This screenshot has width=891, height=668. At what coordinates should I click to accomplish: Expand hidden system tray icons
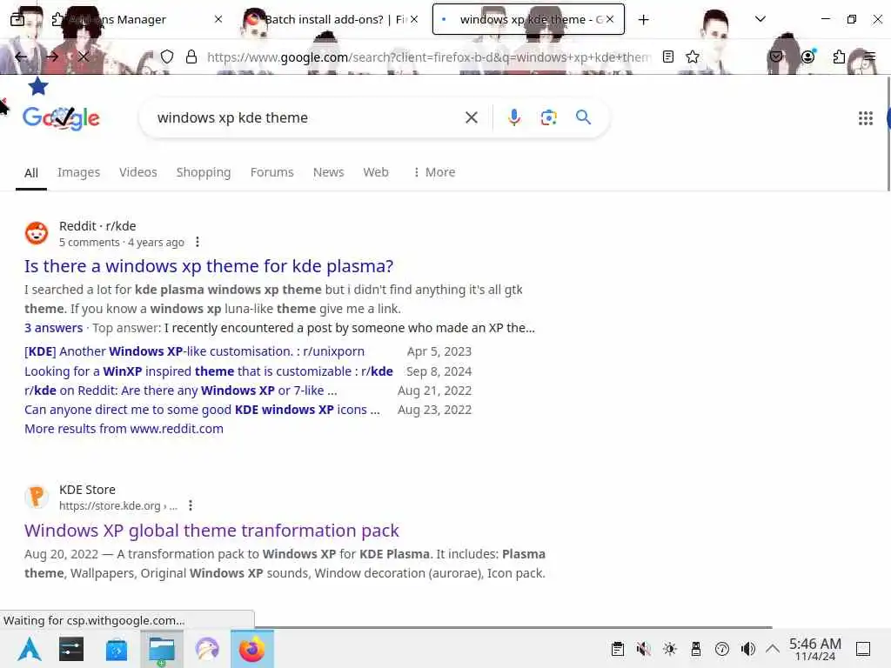tap(773, 649)
